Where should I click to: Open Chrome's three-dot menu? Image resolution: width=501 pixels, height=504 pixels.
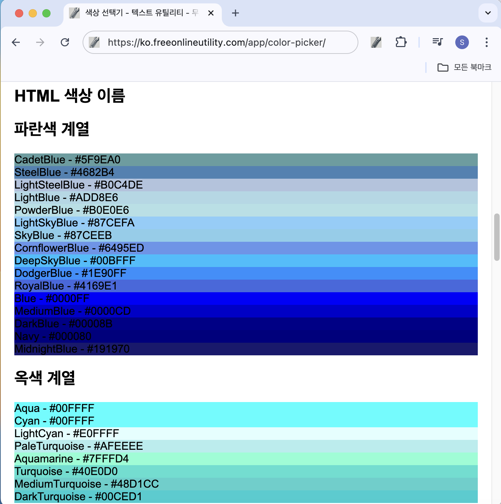coord(487,42)
